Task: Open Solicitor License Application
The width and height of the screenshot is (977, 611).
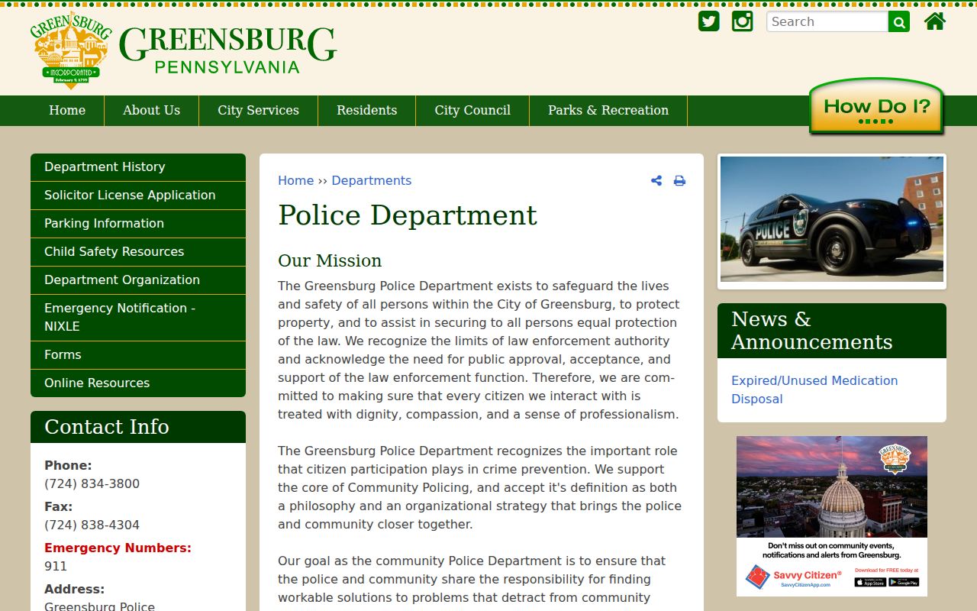Action: click(138, 196)
